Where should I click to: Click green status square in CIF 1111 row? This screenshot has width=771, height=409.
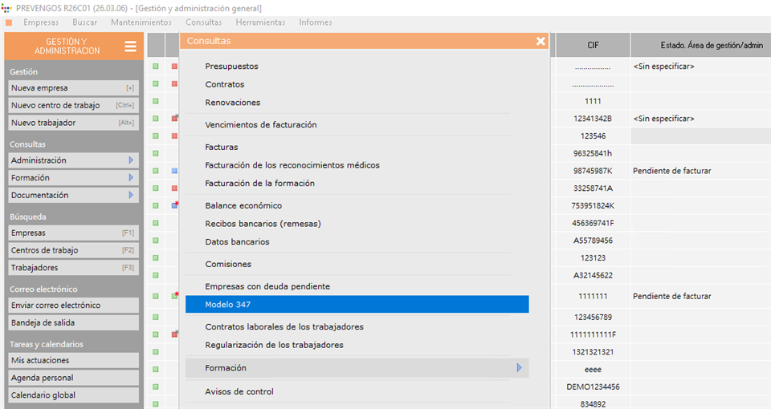pyautogui.click(x=156, y=101)
